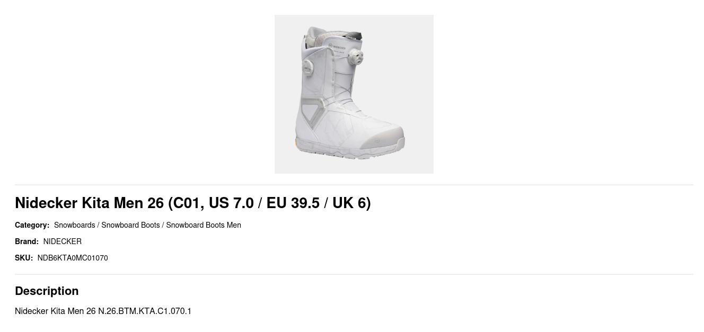This screenshot has width=704, height=332.
Task: Open the Snowboards category link
Action: [x=75, y=225]
